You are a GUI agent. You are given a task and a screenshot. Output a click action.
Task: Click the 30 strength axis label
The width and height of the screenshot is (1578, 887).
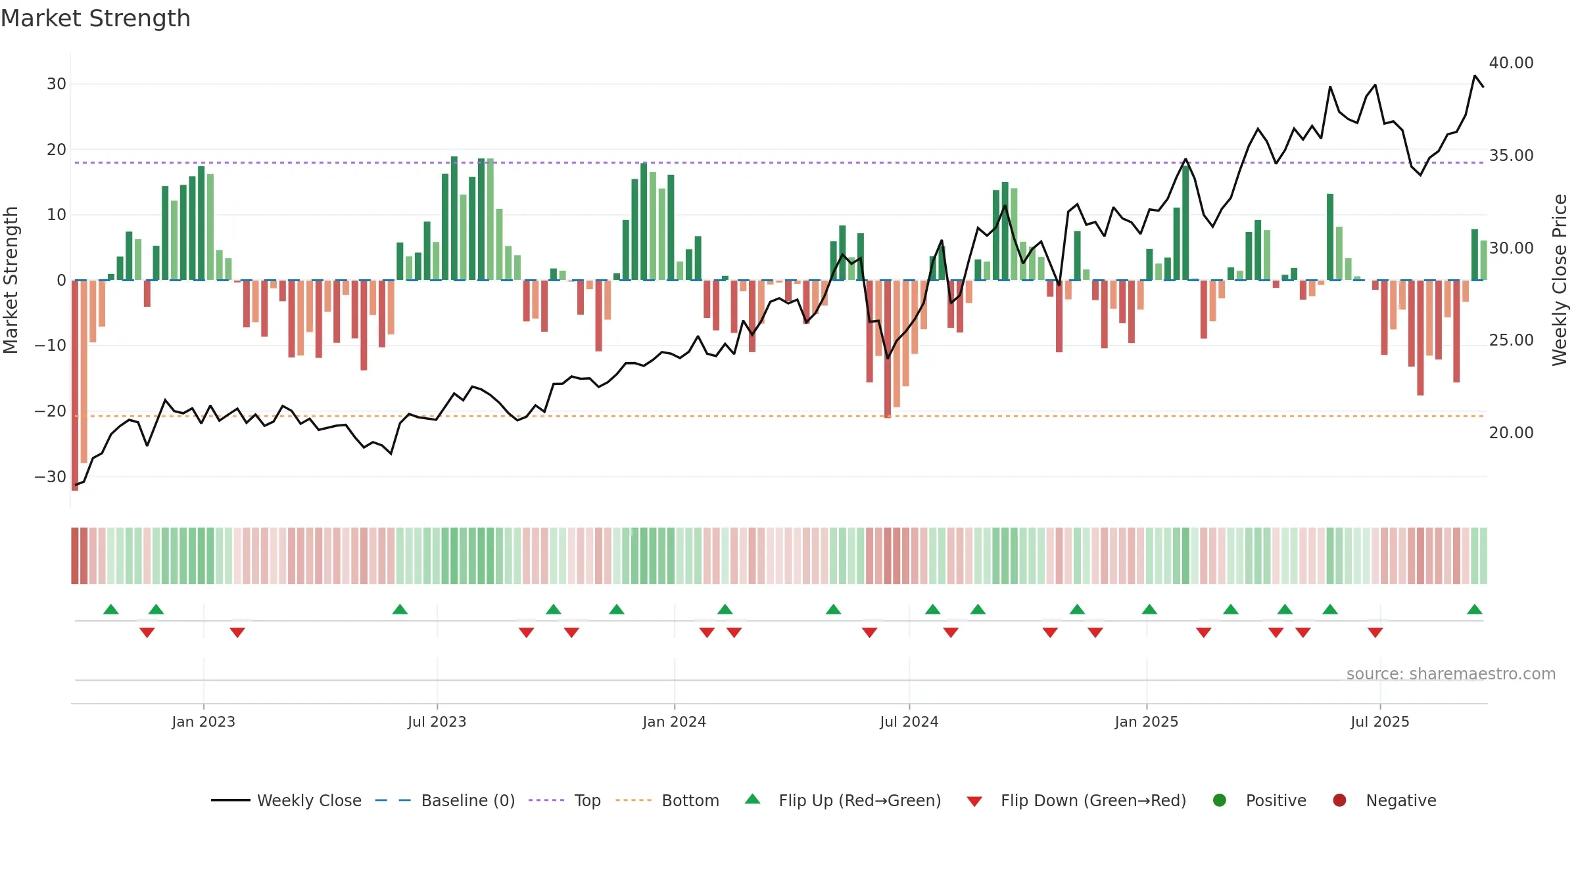pos(57,84)
